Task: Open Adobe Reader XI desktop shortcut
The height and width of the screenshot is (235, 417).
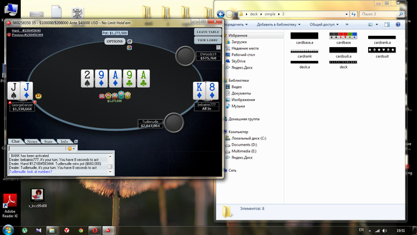Action: (10, 206)
